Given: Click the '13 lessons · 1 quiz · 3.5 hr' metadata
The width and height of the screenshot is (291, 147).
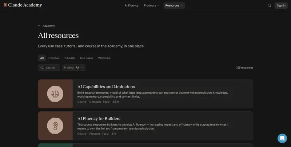Looking at the screenshot, I should (x=104, y=102).
